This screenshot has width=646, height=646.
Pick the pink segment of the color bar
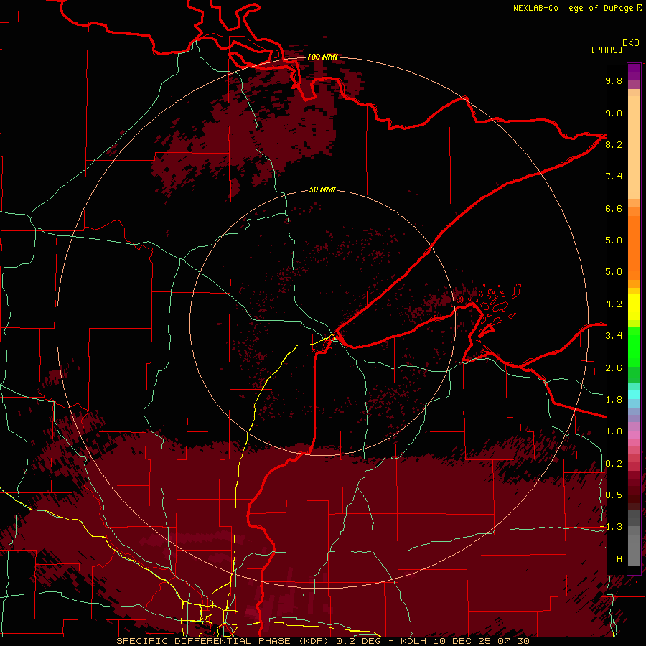634,435
